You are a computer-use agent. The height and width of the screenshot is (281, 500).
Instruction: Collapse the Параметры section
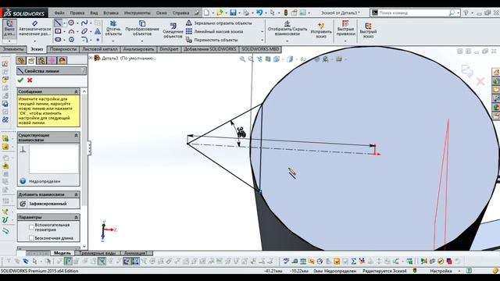pos(77,217)
